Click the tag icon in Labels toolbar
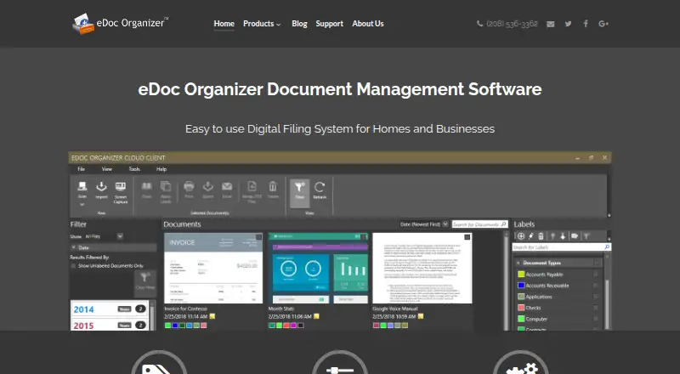Image resolution: width=680 pixels, height=374 pixels. coord(575,236)
